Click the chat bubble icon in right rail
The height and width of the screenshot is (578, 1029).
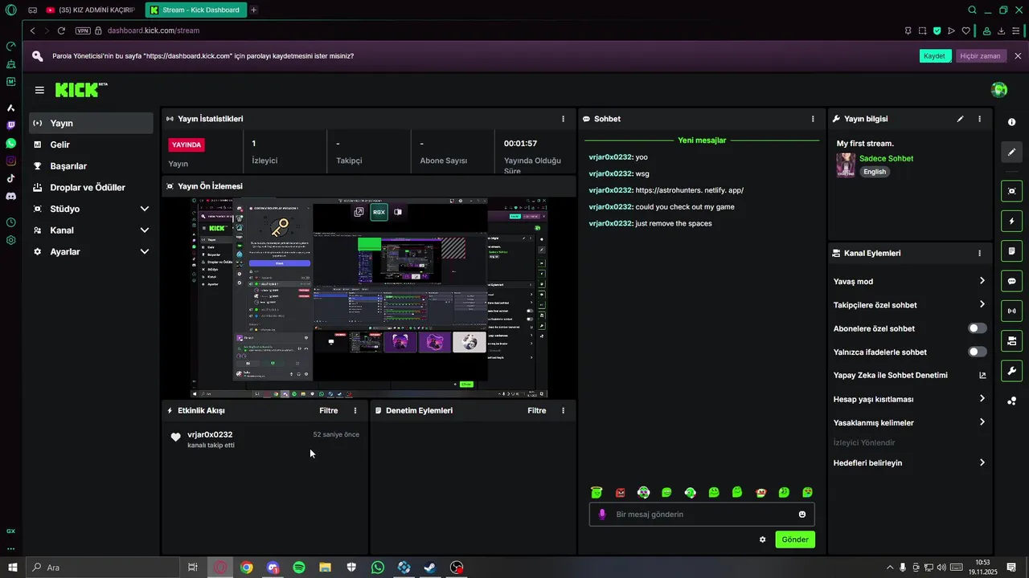click(1011, 281)
